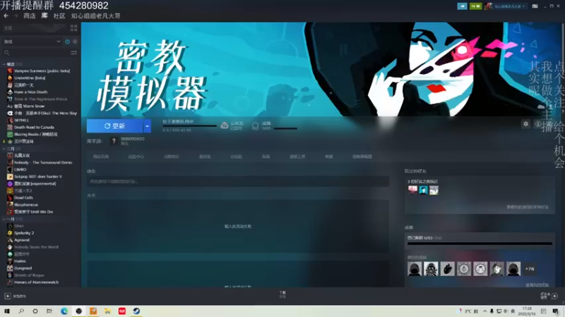Open game settings gear icon
The image size is (565, 317).
(x=525, y=124)
